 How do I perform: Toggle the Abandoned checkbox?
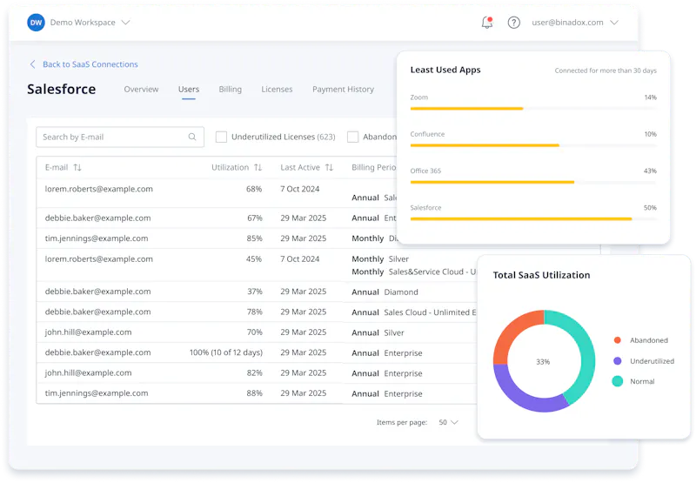point(353,137)
